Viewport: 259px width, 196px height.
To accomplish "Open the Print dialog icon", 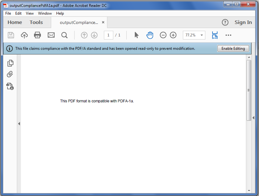I will pos(37,35).
